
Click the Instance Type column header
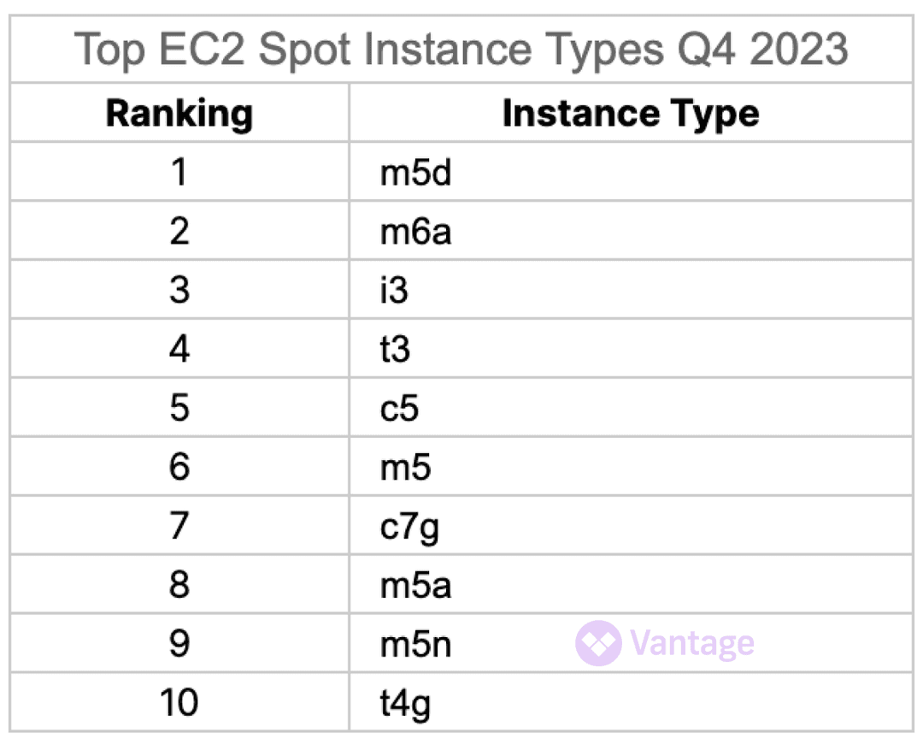coord(630,114)
